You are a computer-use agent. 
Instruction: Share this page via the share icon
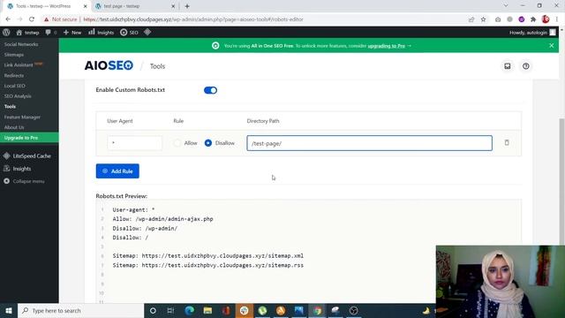tap(471, 19)
